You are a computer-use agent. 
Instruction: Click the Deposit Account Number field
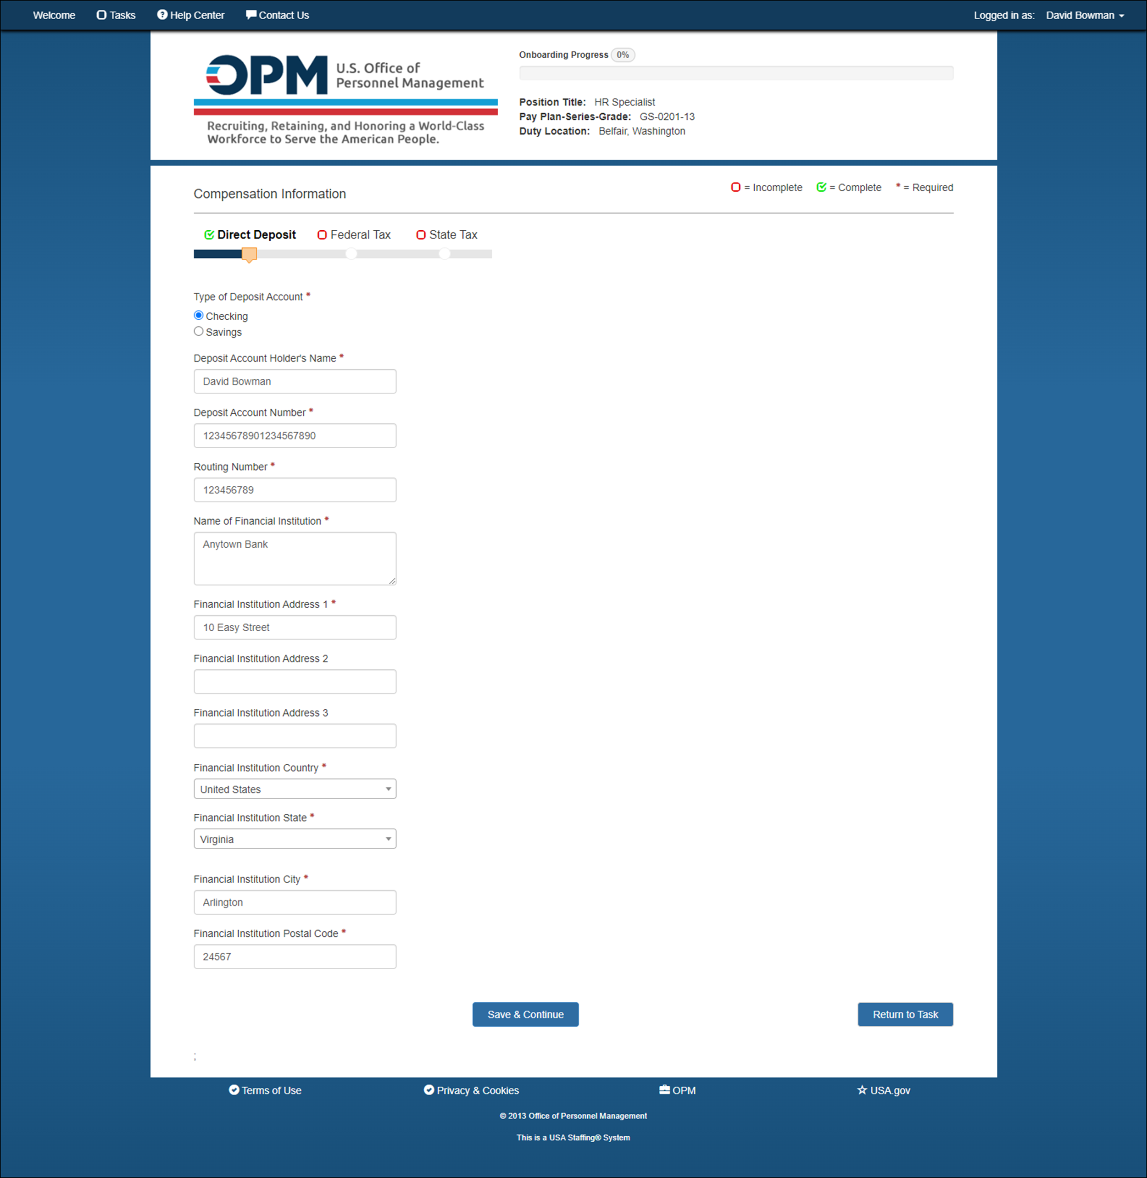(295, 435)
